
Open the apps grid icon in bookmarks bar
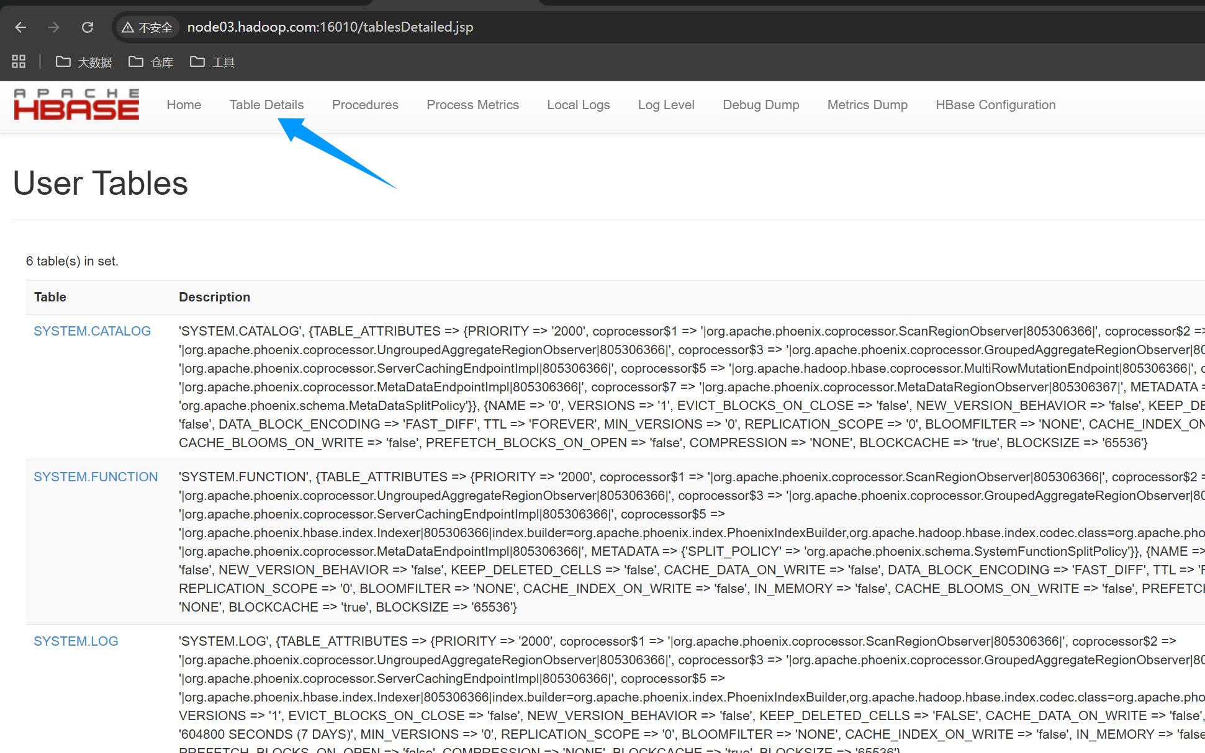(19, 61)
